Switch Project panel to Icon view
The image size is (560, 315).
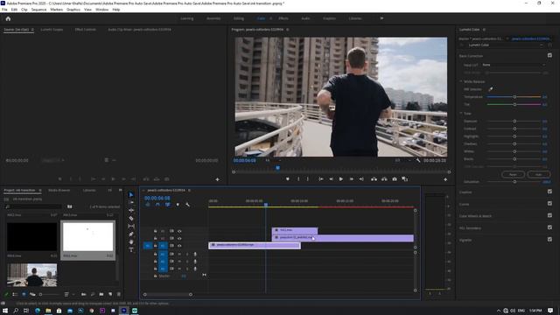click(x=24, y=294)
